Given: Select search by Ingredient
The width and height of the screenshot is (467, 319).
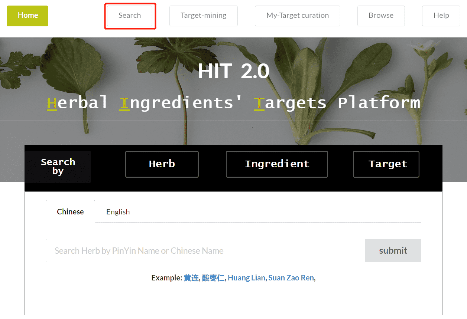Looking at the screenshot, I should pos(277,164).
